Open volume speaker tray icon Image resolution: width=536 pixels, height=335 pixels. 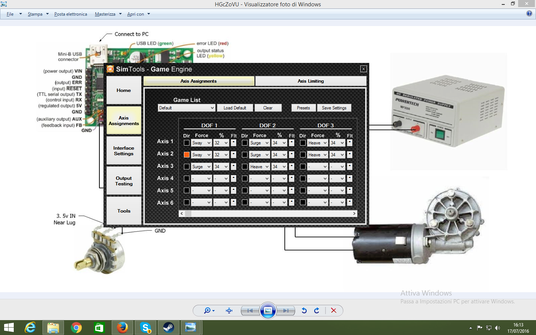click(497, 328)
